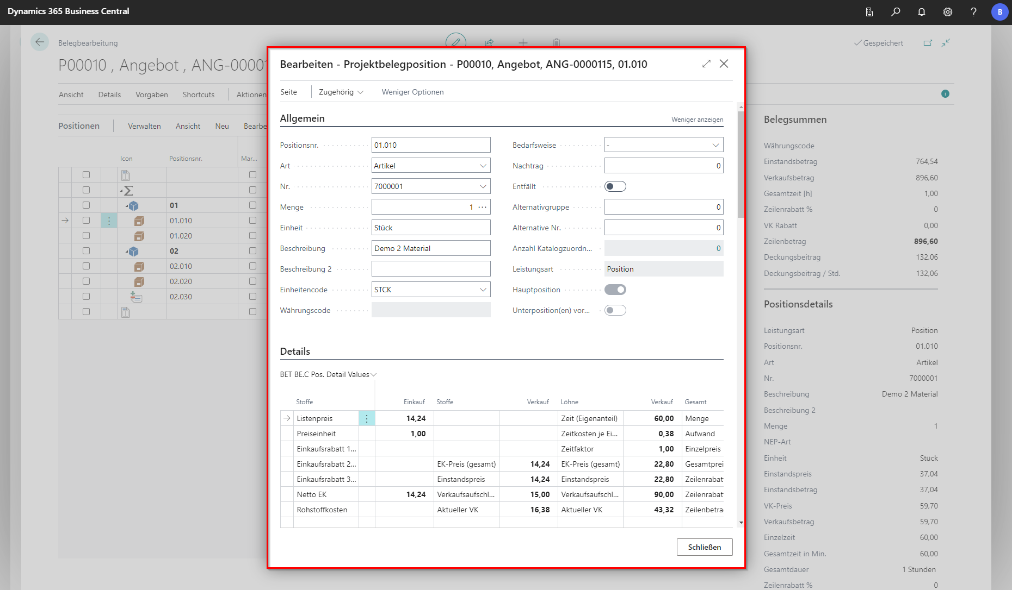This screenshot has height=590, width=1012.
Task: Toggle the Unterposition(en) vorhanden switch
Action: [x=615, y=310]
